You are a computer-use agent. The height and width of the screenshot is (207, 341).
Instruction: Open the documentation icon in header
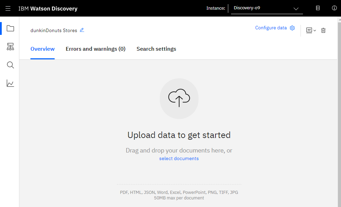[318, 8]
